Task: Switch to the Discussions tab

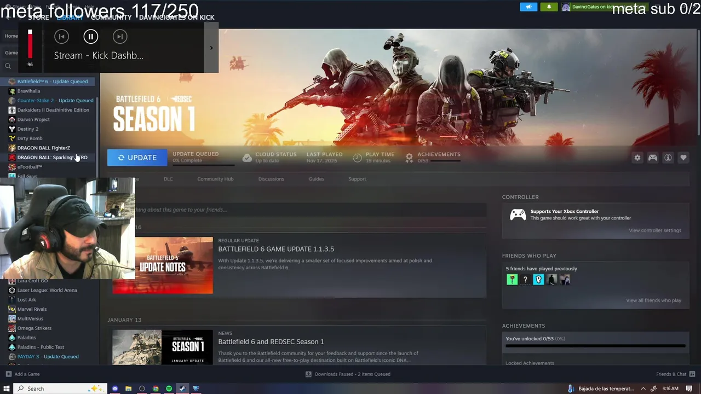Action: tap(271, 179)
